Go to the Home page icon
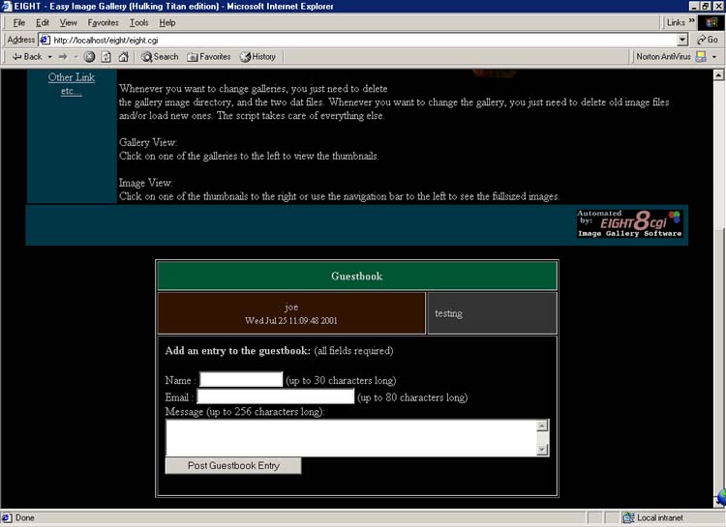The height and width of the screenshot is (527, 726). pos(123,57)
